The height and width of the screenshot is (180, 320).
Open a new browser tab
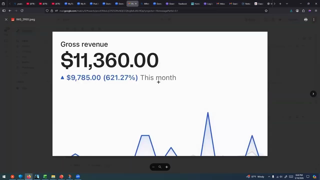click(x=280, y=4)
